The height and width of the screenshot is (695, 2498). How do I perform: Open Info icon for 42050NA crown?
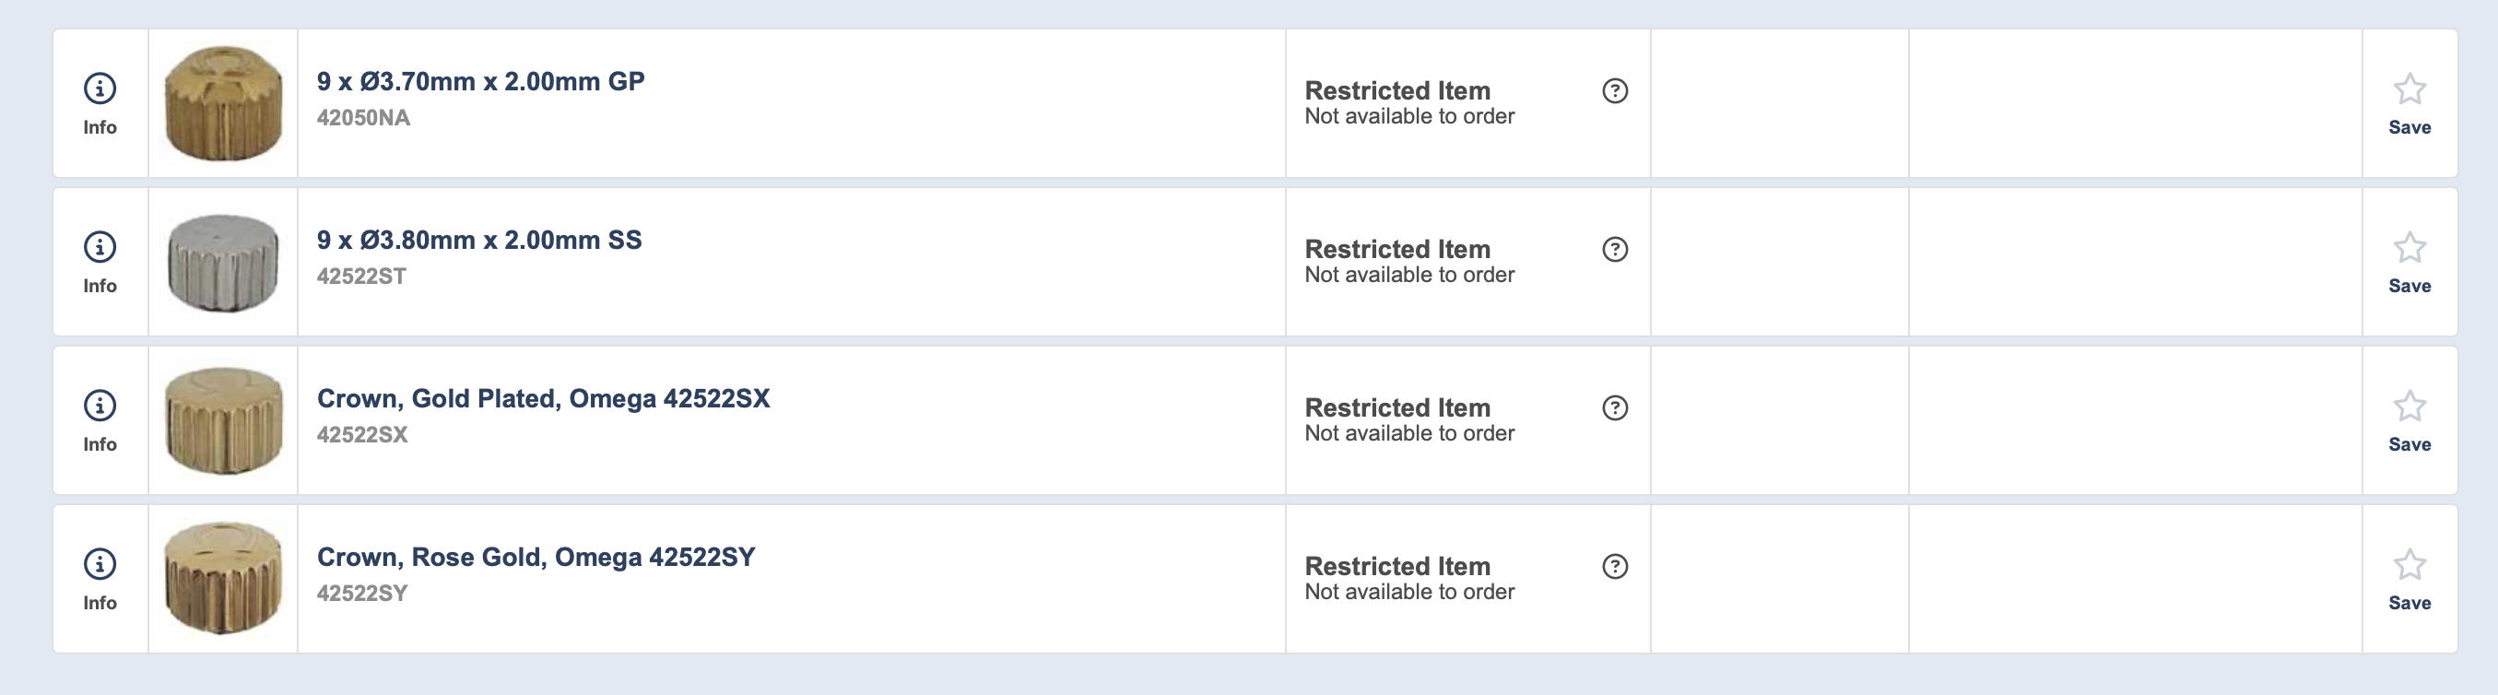click(x=100, y=89)
